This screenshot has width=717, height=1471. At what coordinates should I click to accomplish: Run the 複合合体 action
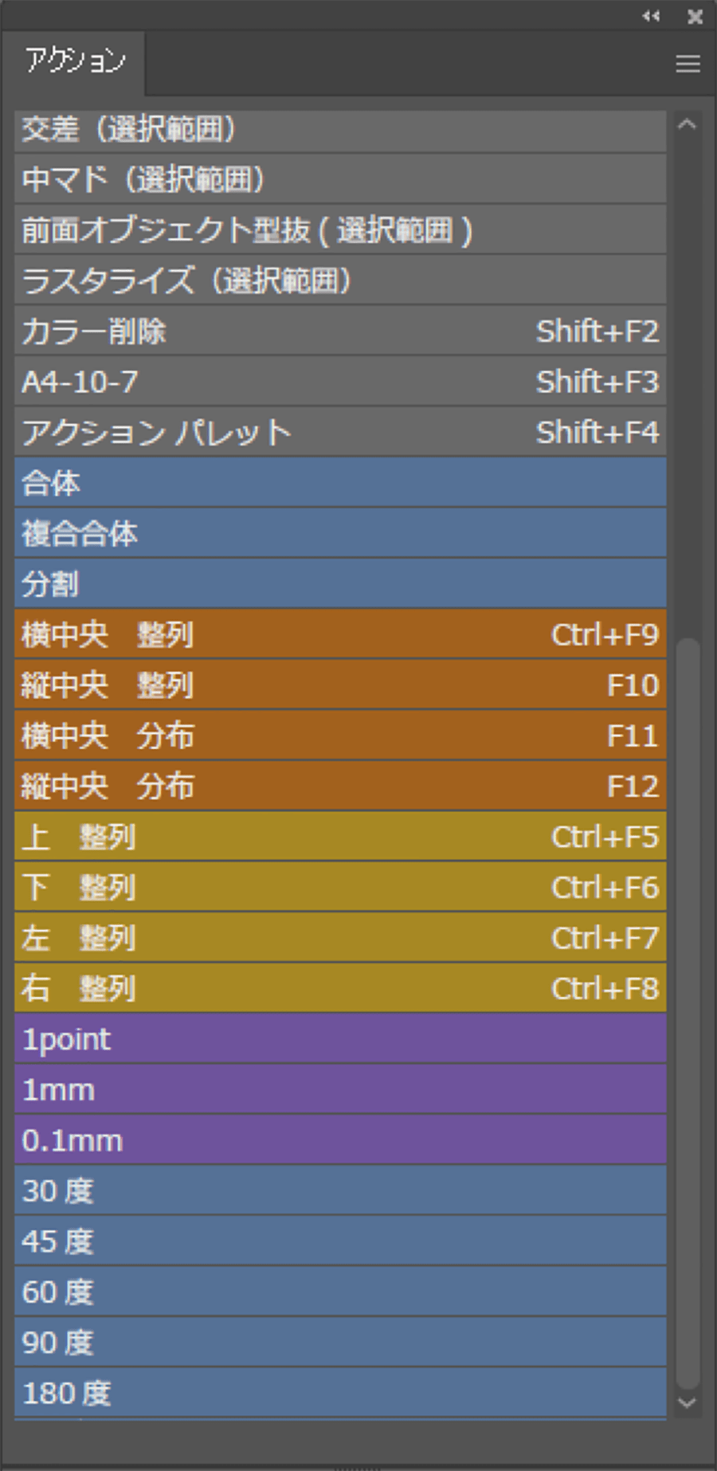[340, 533]
